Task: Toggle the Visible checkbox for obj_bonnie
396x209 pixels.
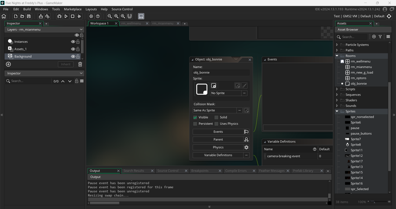Action: tap(195, 117)
